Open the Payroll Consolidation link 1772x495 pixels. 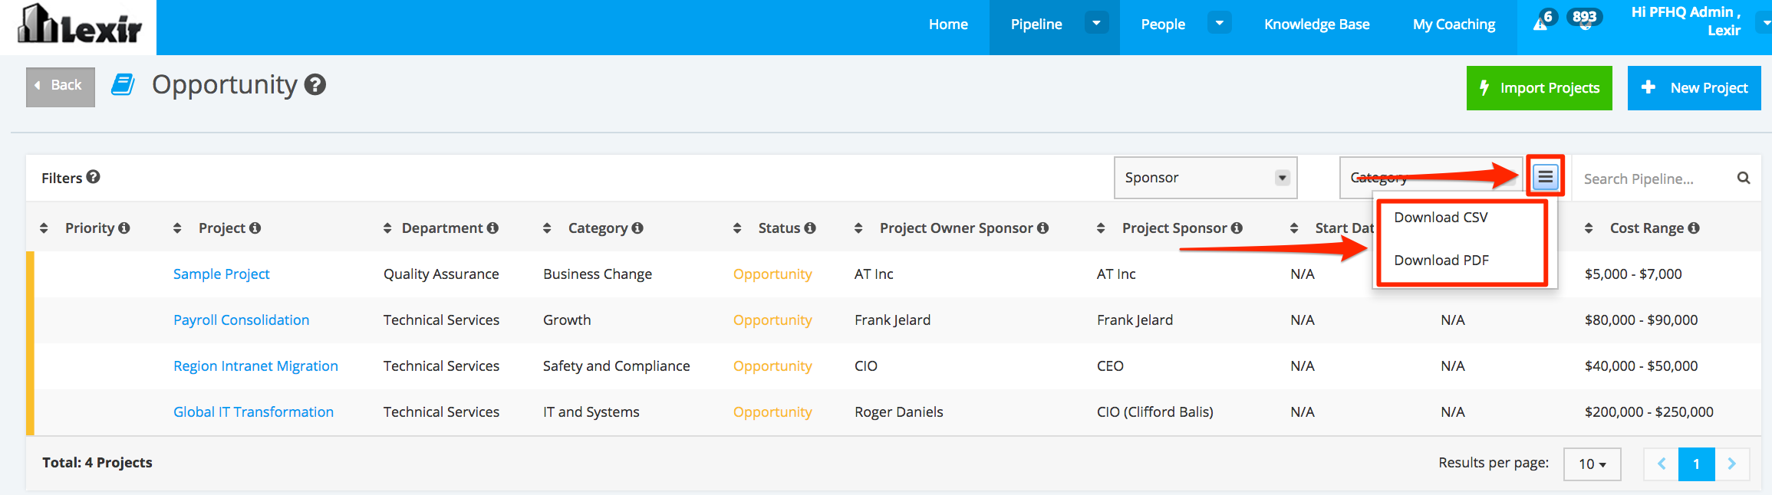[241, 320]
